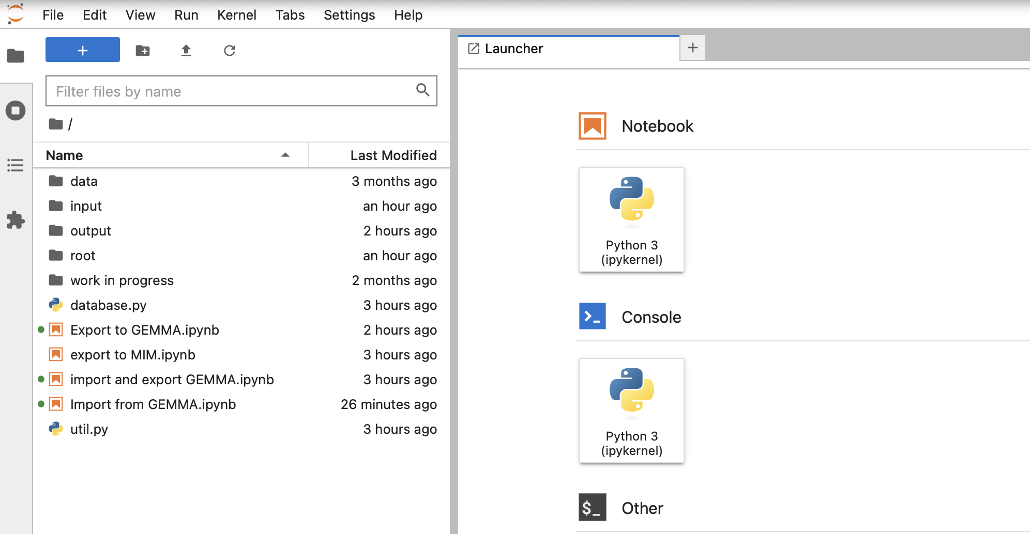Screen dimensions: 1030x534
Task: Show the Table of Contents sidebar
Action: 16,165
